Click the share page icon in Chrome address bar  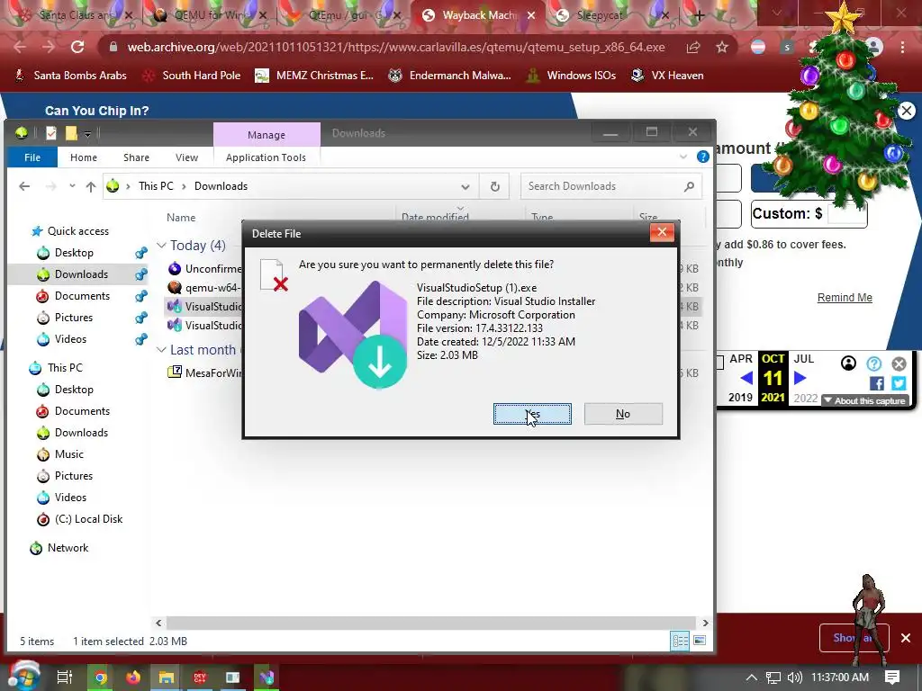pos(693,47)
